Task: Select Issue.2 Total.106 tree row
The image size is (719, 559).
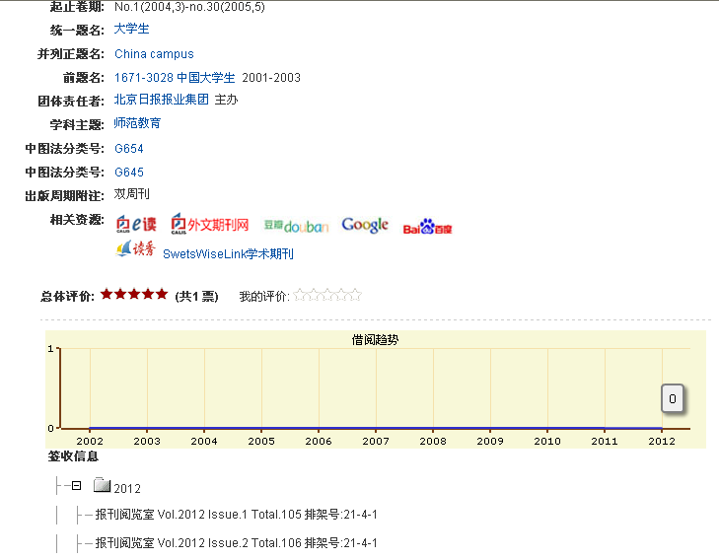Action: point(236,543)
